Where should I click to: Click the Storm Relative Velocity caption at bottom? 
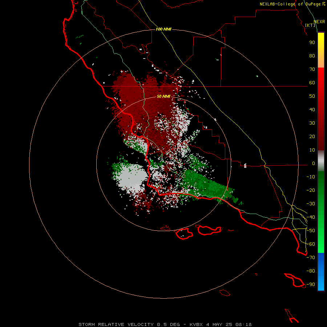(165, 324)
